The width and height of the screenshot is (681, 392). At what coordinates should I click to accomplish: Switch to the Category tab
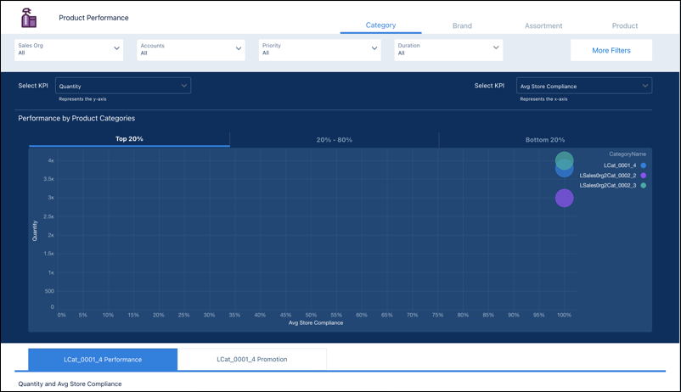(380, 25)
